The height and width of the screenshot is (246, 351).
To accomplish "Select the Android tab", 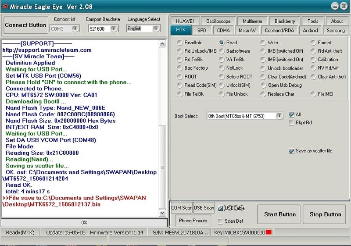I will point(310,30).
